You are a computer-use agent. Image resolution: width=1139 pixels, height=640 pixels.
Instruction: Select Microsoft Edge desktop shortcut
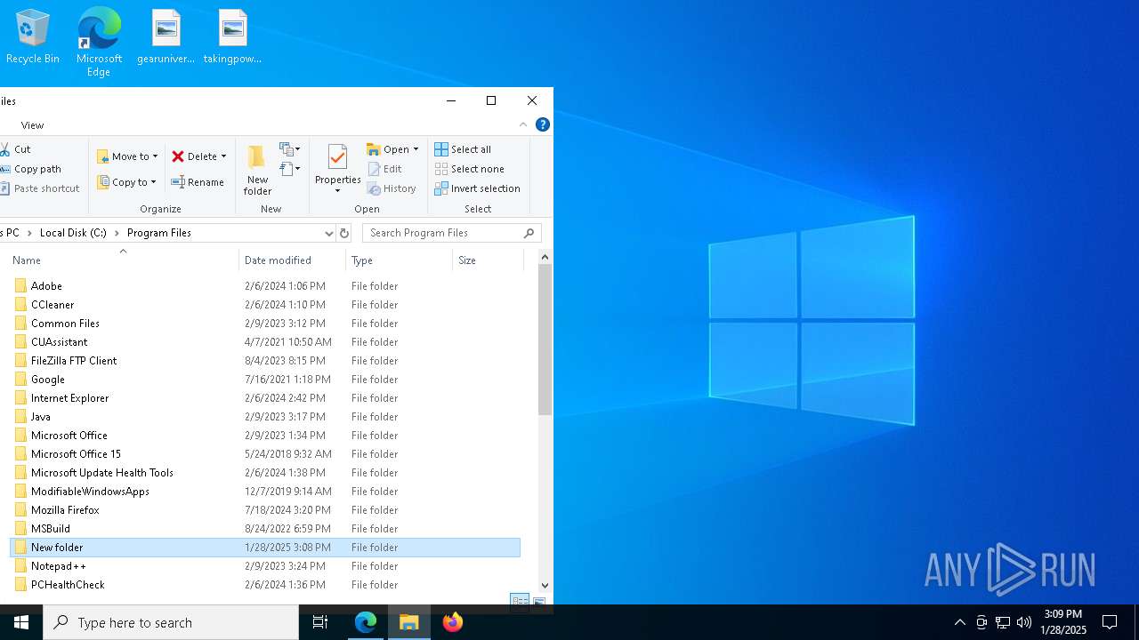pyautogui.click(x=99, y=43)
